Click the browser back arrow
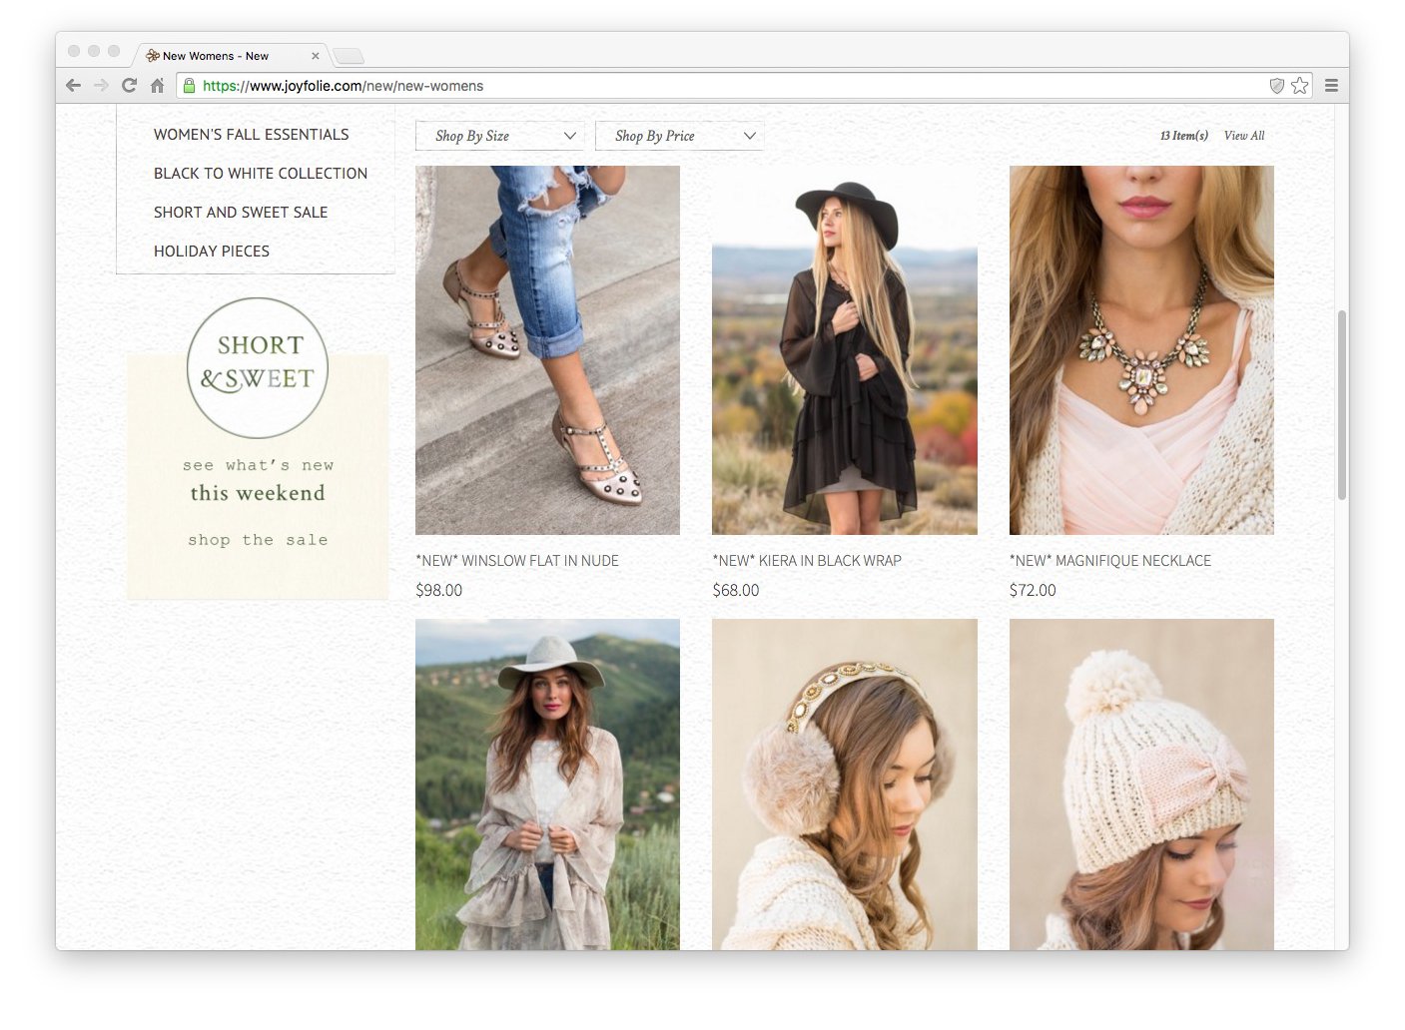Image resolution: width=1405 pixels, height=1030 pixels. tap(73, 86)
